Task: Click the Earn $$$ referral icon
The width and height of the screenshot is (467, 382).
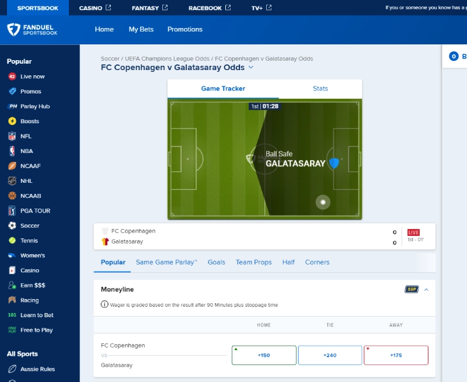Action: tap(12, 285)
